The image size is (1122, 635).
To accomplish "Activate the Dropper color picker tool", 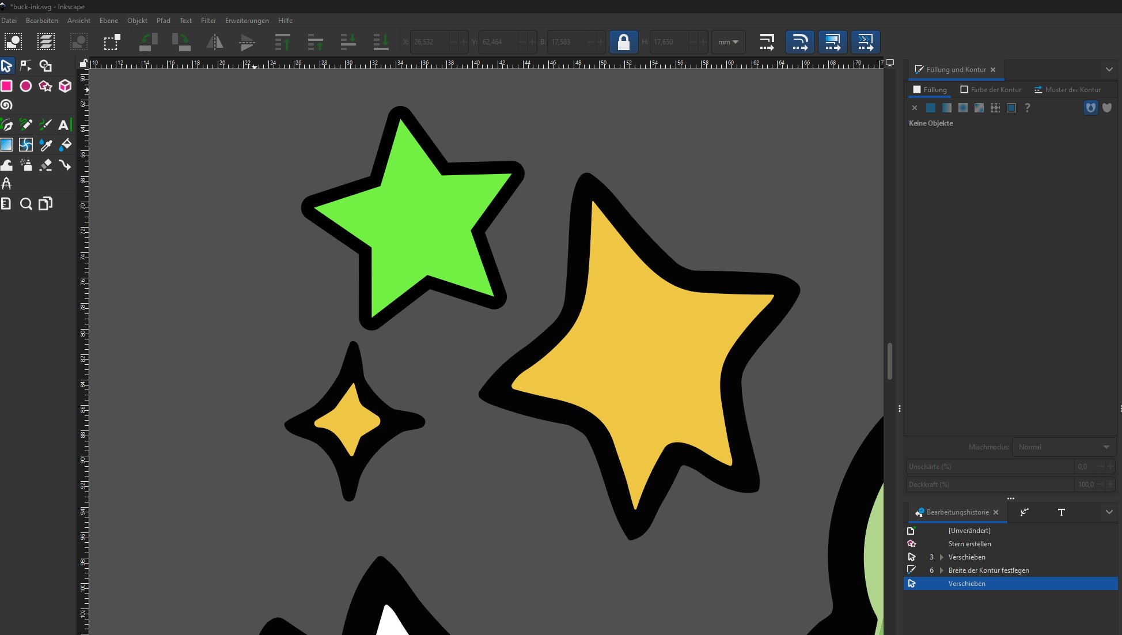I will pos(46,145).
